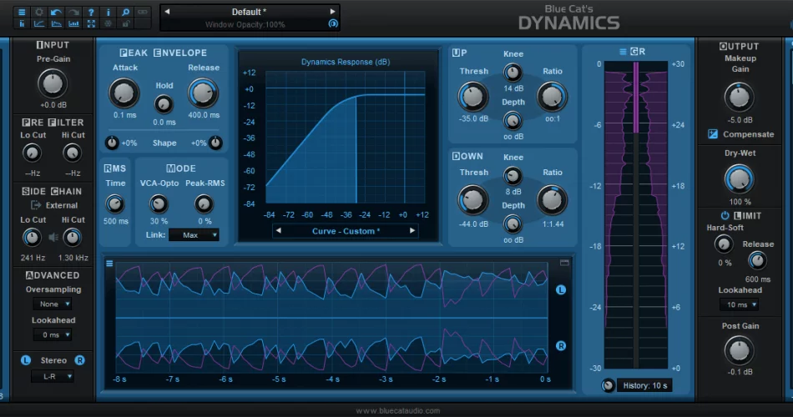
Task: Go to previous curve arrow
Action: coord(278,230)
